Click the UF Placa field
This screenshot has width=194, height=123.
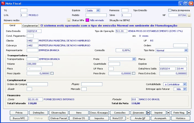[111, 69]
